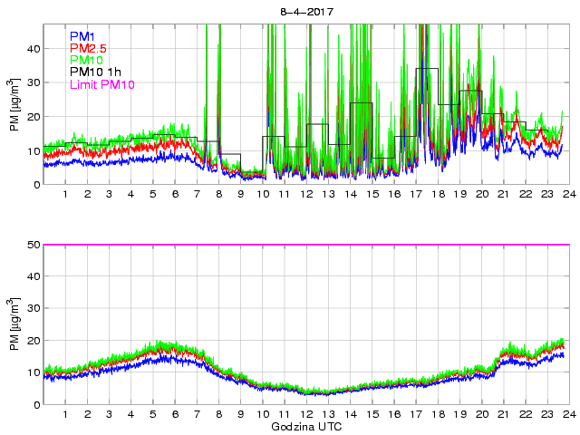580x435 pixels.
Task: Click the green PM10 legend label
Action: coord(86,60)
